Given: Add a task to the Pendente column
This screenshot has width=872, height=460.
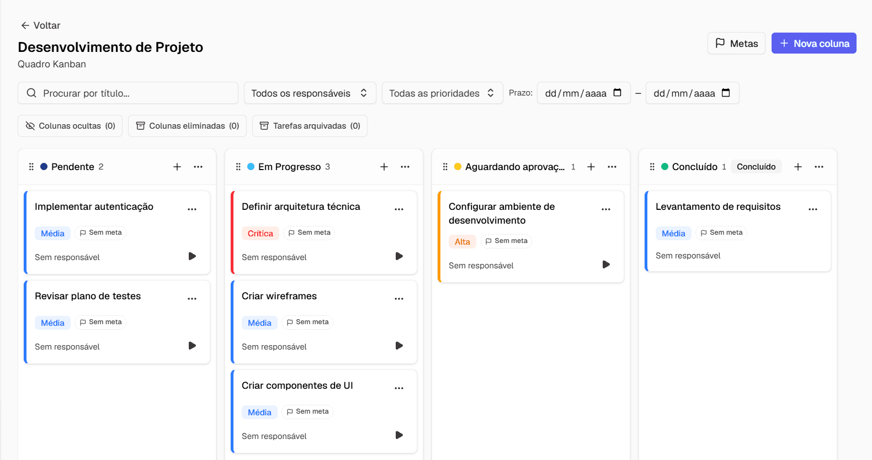Looking at the screenshot, I should 177,167.
